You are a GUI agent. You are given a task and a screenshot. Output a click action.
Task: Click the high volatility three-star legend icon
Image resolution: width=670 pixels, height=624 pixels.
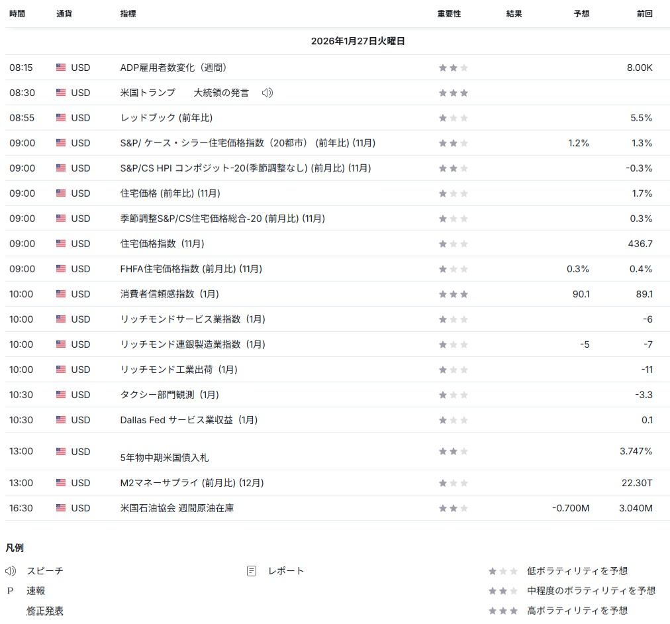503,611
